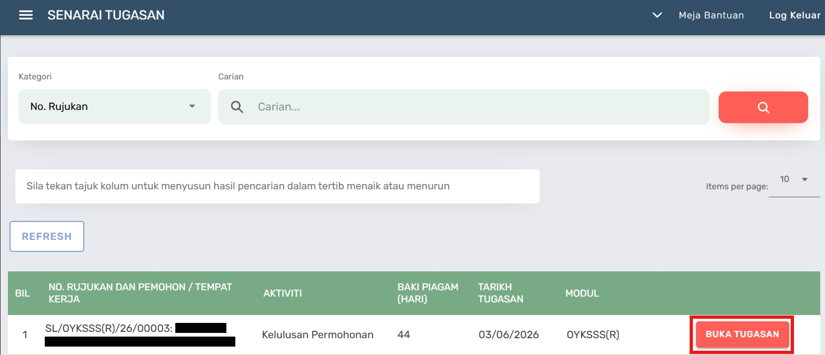Click the sorting hint message text
The height and width of the screenshot is (355, 825).
238,186
